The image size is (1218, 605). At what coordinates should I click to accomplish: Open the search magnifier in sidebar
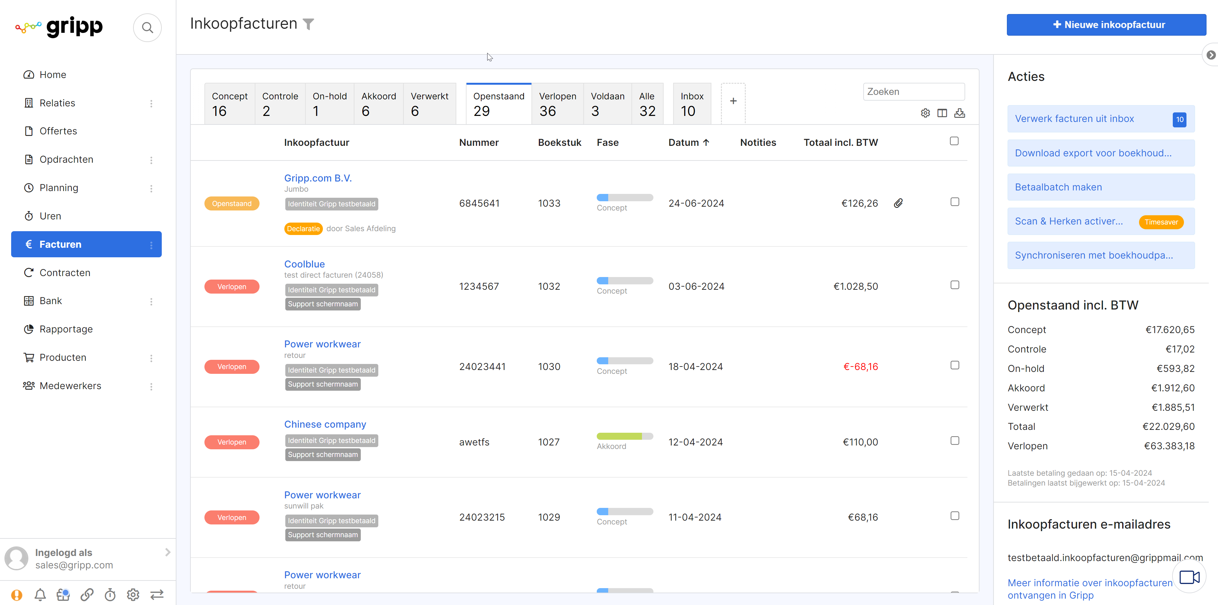pos(147,28)
